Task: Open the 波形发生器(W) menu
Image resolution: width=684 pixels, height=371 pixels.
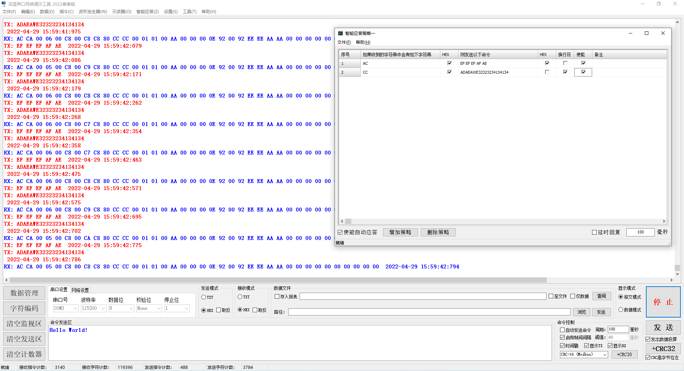Action: [x=93, y=12]
